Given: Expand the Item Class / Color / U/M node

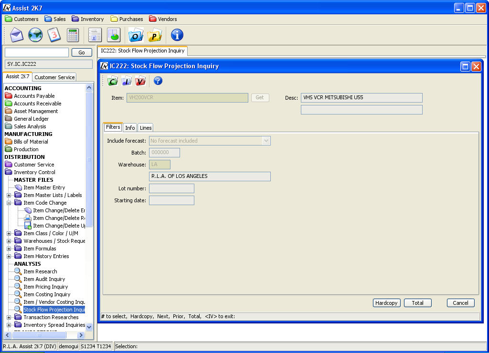Looking at the screenshot, I should [9, 233].
